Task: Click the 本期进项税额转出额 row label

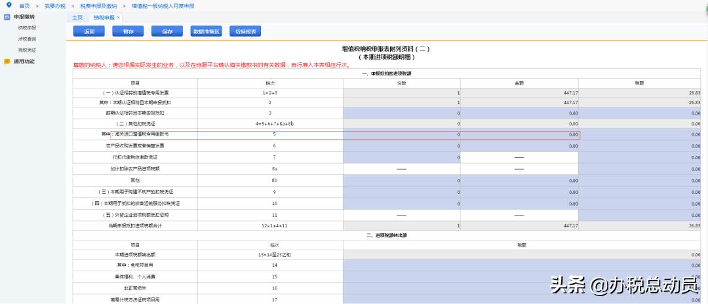Action: (x=135, y=255)
